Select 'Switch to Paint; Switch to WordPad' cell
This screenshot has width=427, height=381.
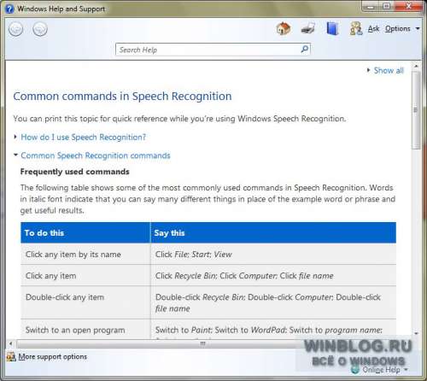273,330
